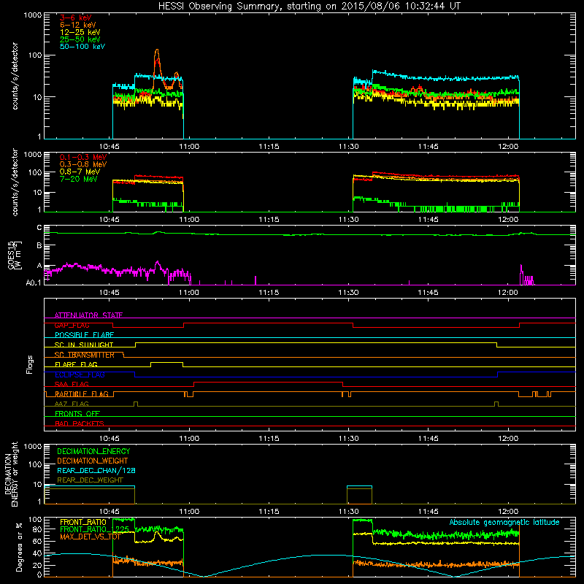Image resolution: width=584 pixels, height=584 pixels.
Task: Select the POSSIBLE_FLARE label
Action: click(84, 335)
